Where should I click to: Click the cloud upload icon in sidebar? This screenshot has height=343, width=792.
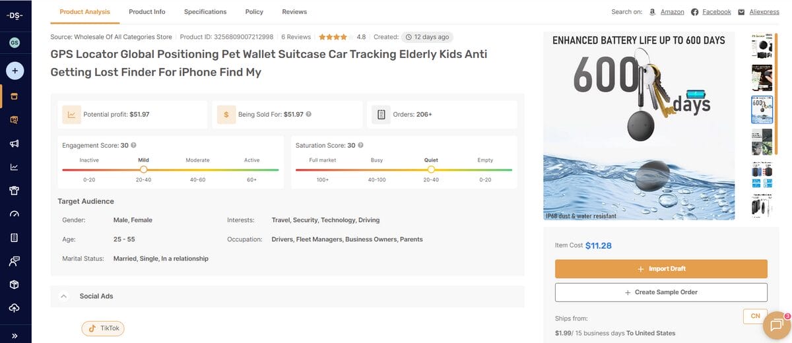(15, 308)
